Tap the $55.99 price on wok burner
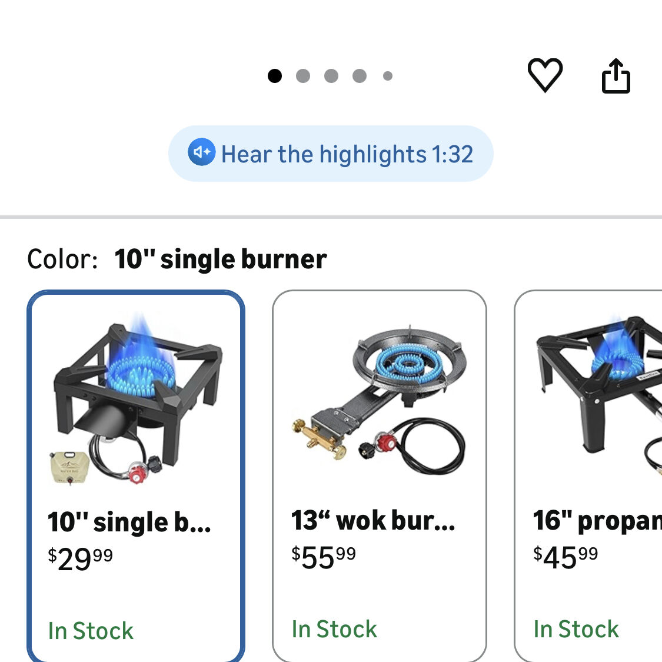The image size is (662, 662). (324, 557)
